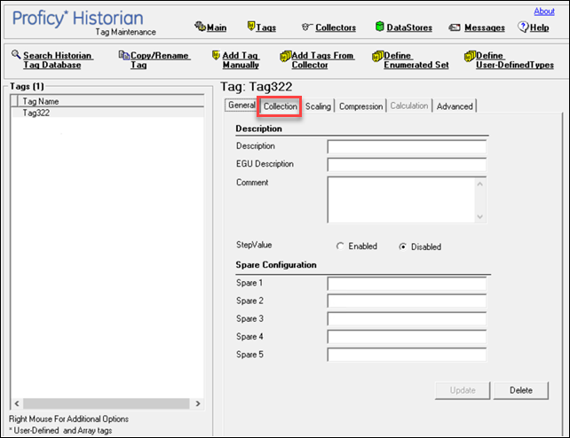570x438 pixels.
Task: Choose Add Tag Manually
Action: pyautogui.click(x=241, y=60)
